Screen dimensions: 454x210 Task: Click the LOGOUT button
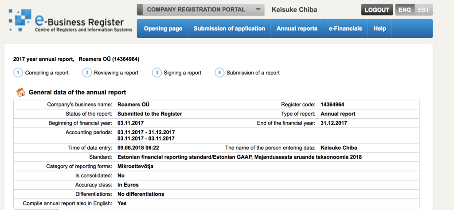click(377, 10)
